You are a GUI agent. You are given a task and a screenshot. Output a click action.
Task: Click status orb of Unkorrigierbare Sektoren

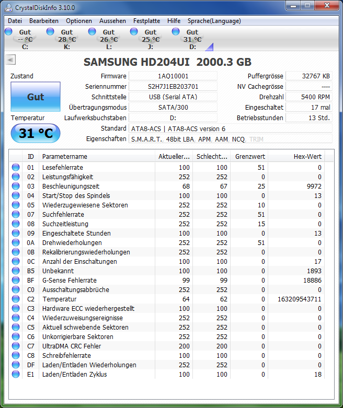pos(16,336)
